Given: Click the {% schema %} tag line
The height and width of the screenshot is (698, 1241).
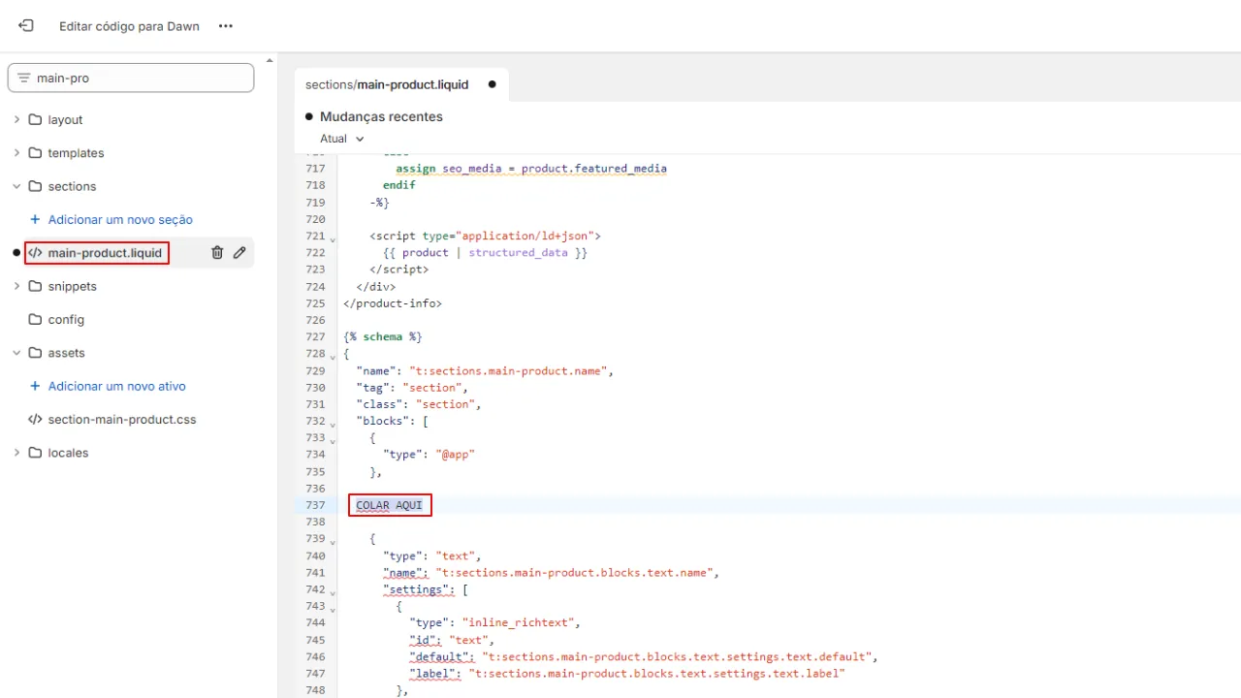Looking at the screenshot, I should 383,336.
